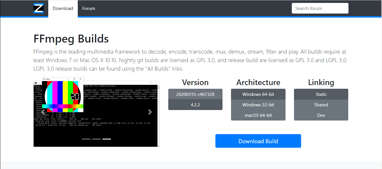Open the Forum tab
Viewport: 382px width, 169px height.
[x=89, y=9]
